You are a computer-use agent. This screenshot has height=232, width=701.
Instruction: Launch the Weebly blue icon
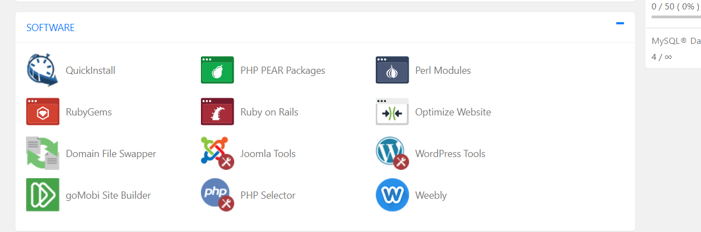[x=392, y=195]
